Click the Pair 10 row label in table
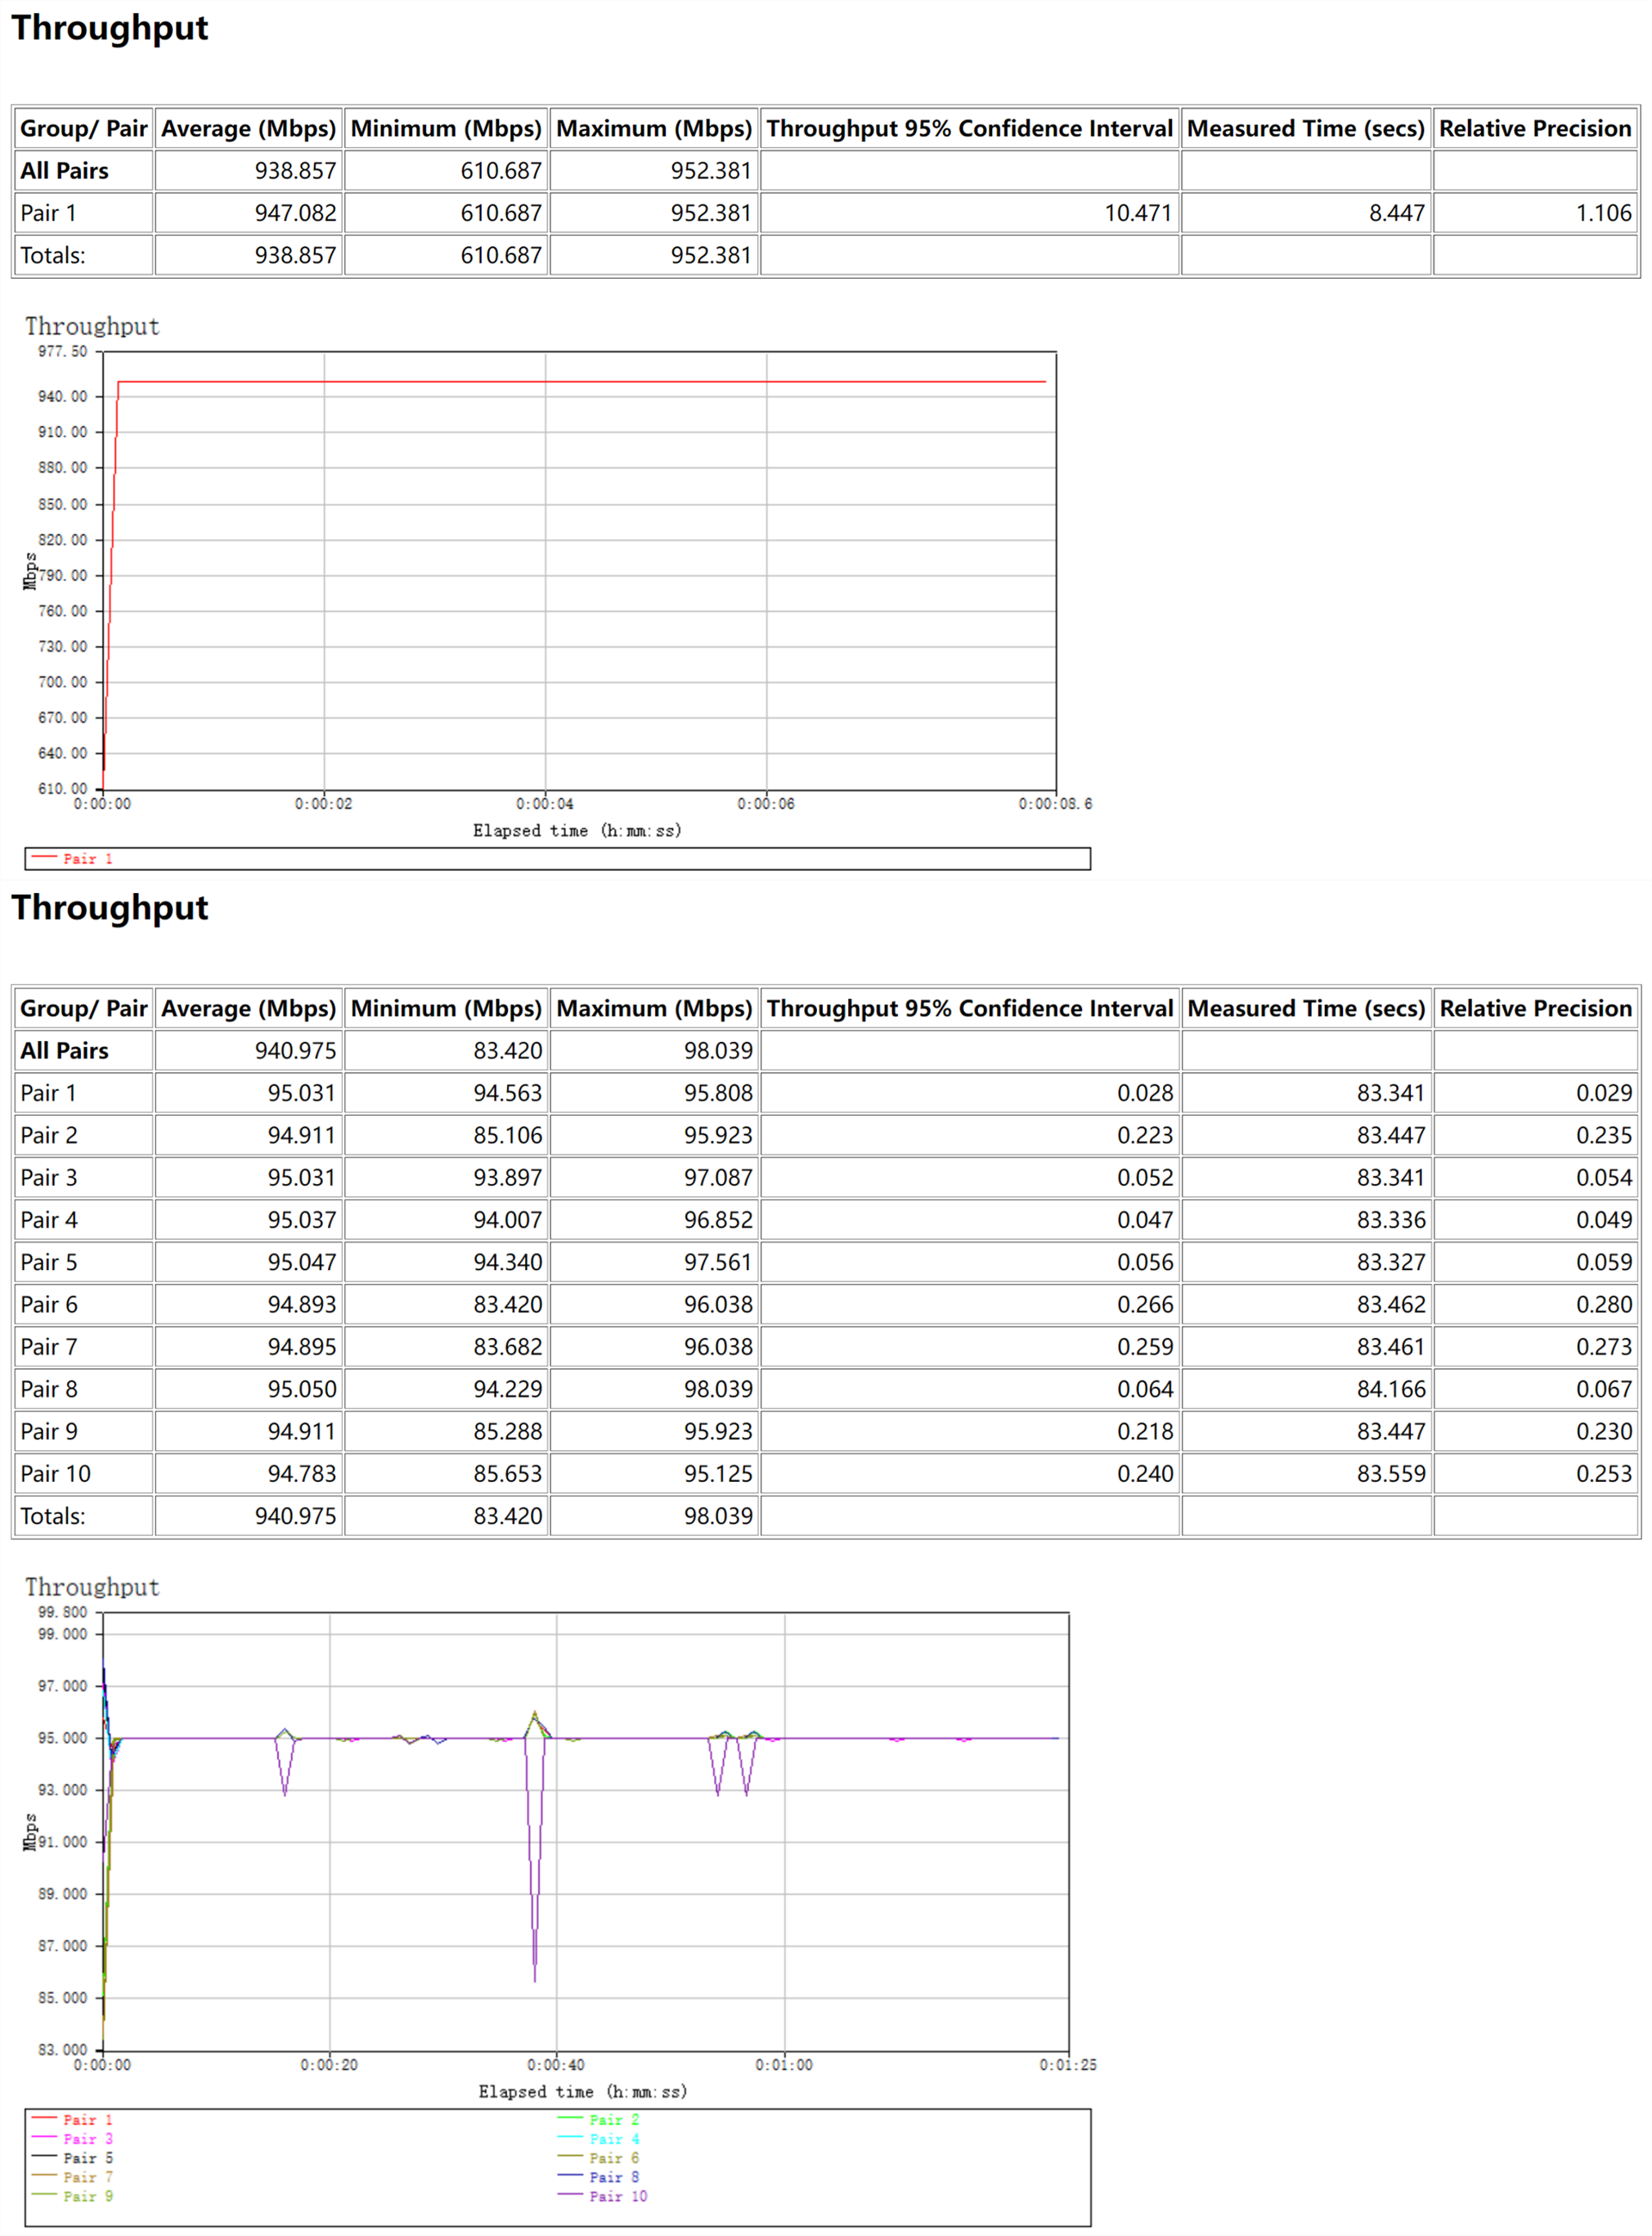 (x=55, y=1473)
